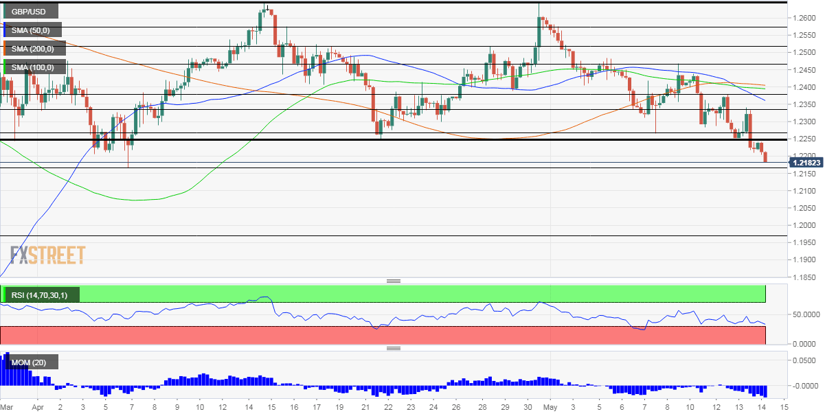The width and height of the screenshot is (836, 416).
Task: Click the current price tag 1.21823
Action: pos(806,163)
